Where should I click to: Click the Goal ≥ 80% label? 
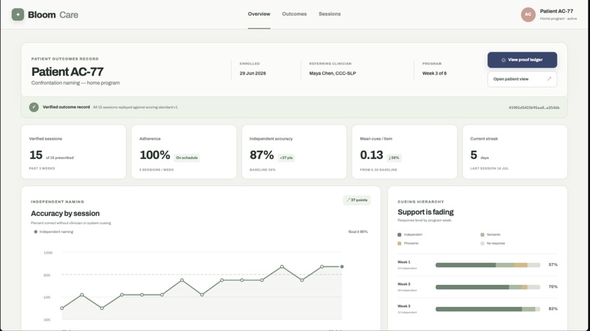point(358,232)
